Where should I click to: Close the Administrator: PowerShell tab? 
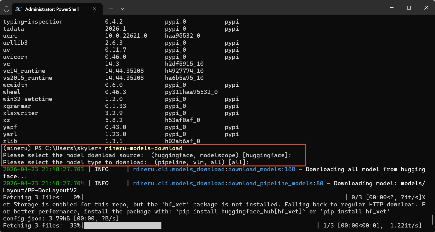[95, 9]
